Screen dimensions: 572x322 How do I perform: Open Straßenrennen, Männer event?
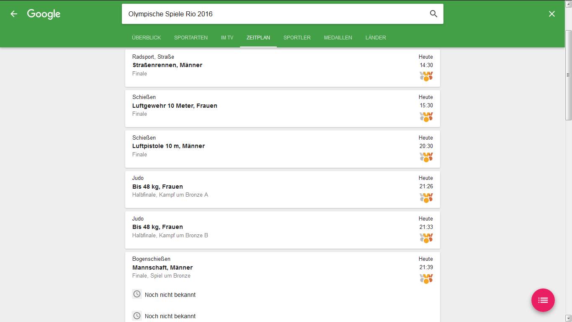coord(283,68)
